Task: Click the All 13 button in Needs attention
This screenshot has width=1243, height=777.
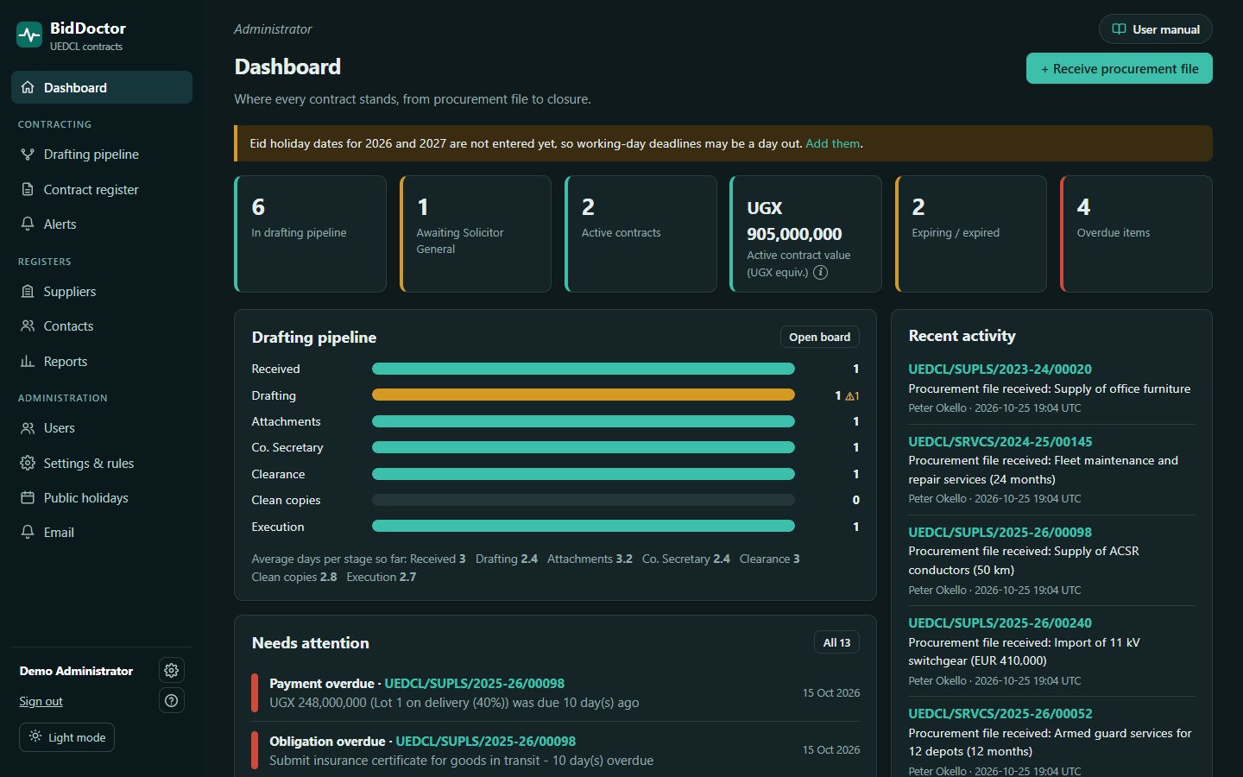Action: (x=836, y=642)
